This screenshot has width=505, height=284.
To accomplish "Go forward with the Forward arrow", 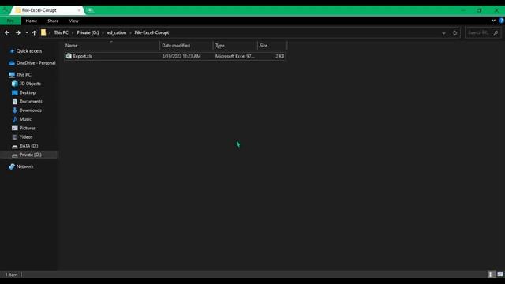I will point(17,32).
